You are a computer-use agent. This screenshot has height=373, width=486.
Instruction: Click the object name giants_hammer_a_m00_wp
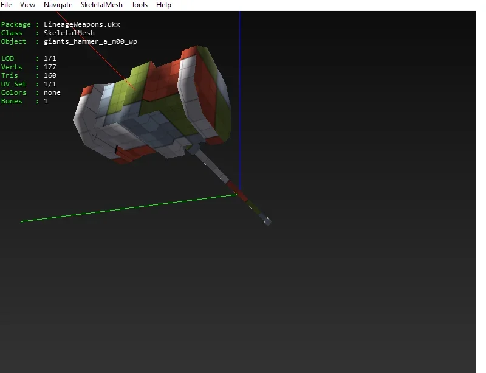click(90, 41)
